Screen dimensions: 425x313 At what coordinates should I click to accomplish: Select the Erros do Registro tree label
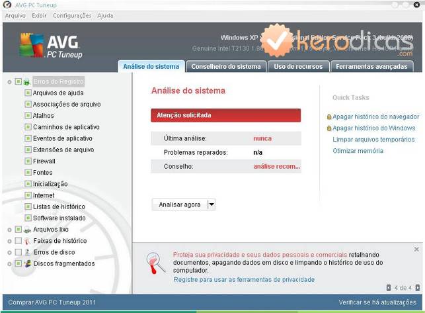(x=59, y=81)
